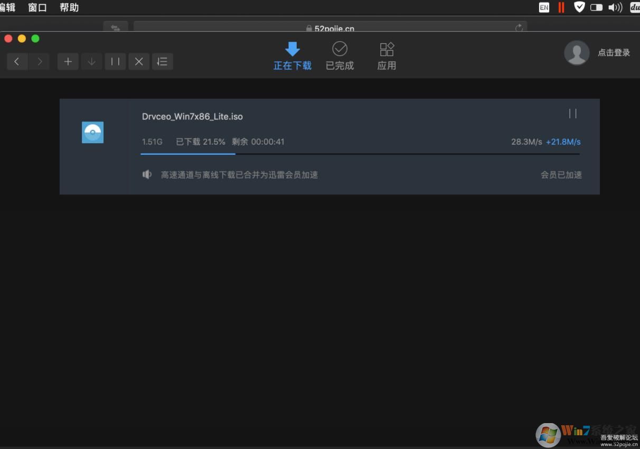This screenshot has height=449, width=640.
Task: Open the security shield menu bar item
Action: coord(579,7)
